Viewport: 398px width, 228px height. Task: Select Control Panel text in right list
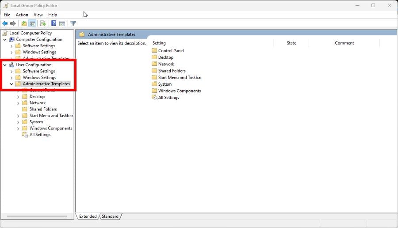[171, 50]
